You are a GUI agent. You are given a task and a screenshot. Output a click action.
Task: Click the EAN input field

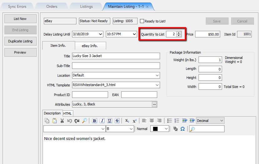coord(139,95)
